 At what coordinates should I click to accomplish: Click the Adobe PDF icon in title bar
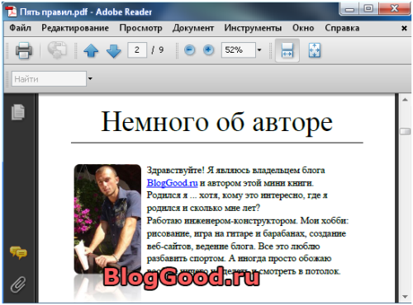(12, 12)
